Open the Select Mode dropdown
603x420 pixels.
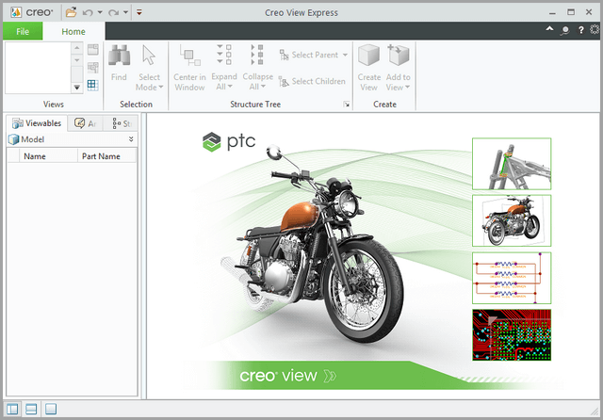(149, 82)
